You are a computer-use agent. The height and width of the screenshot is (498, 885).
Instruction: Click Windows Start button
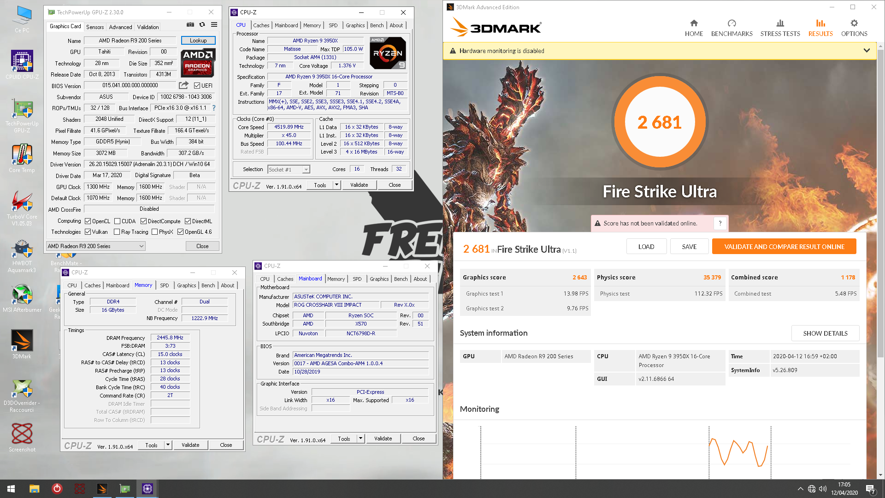click(11, 489)
